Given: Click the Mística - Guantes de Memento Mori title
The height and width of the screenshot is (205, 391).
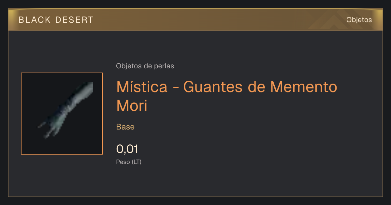Looking at the screenshot, I should [x=227, y=96].
